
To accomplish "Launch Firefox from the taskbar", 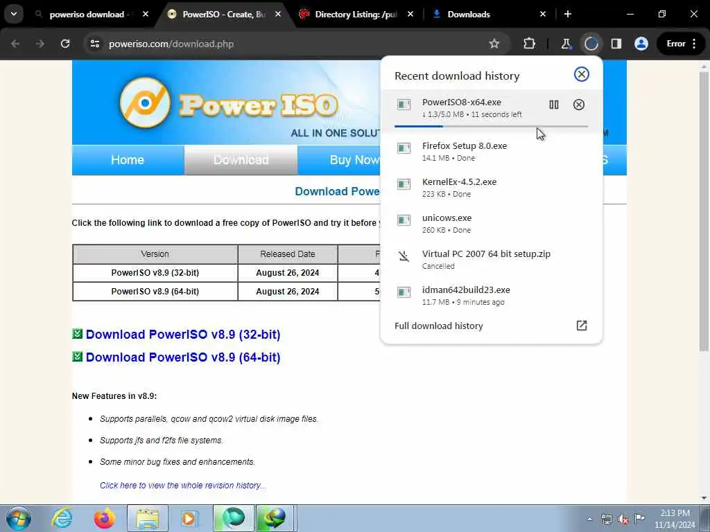I will 104,518.
